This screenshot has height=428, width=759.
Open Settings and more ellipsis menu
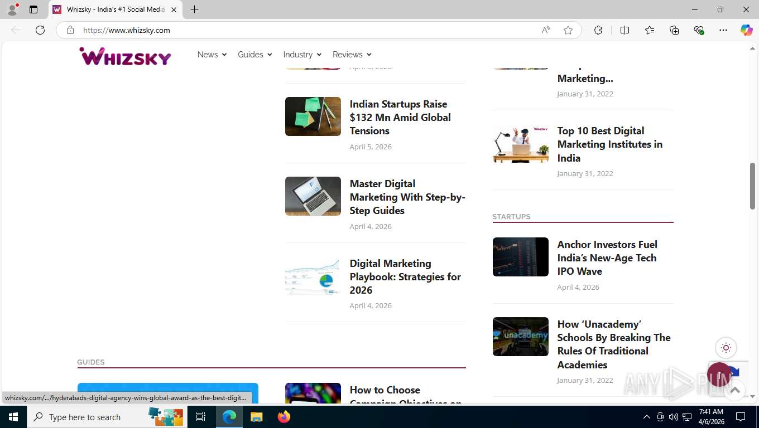[x=723, y=30]
